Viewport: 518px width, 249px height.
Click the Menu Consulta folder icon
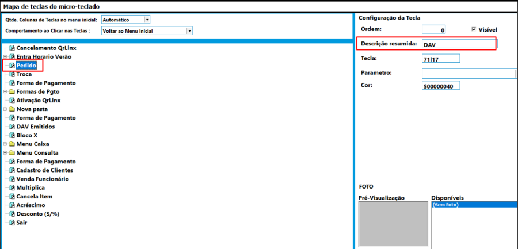pyautogui.click(x=12, y=153)
